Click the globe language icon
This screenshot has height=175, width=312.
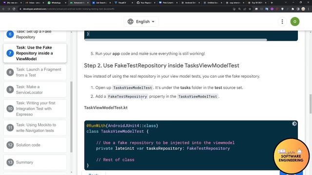130,21
